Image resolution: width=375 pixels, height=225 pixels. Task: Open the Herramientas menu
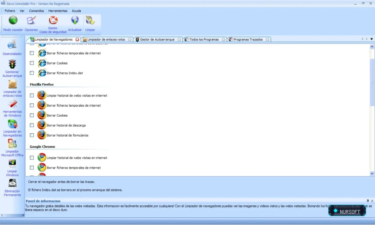(x=57, y=11)
